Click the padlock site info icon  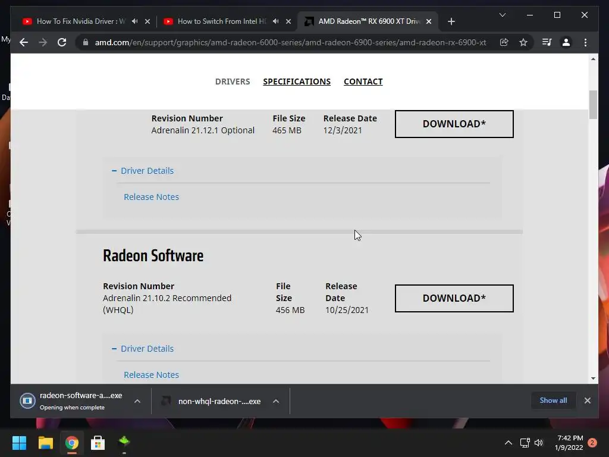86,42
